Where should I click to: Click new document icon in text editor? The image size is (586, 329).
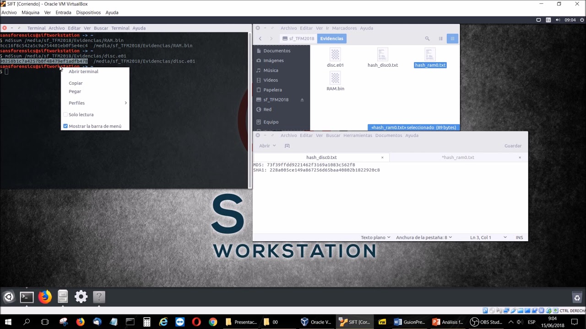click(287, 146)
